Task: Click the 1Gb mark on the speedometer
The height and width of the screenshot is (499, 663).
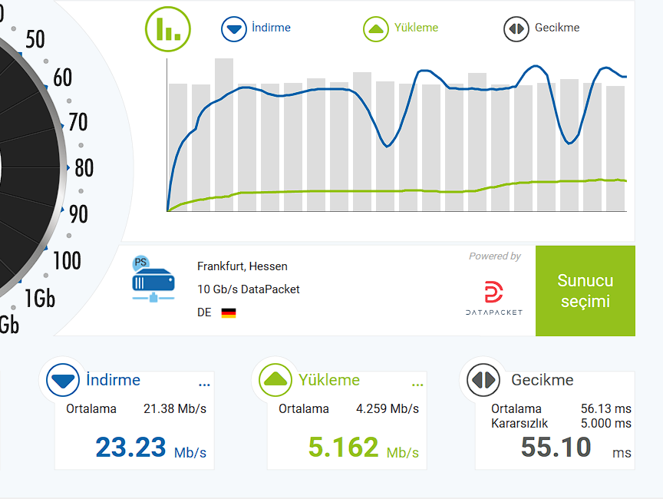Action: [40, 299]
